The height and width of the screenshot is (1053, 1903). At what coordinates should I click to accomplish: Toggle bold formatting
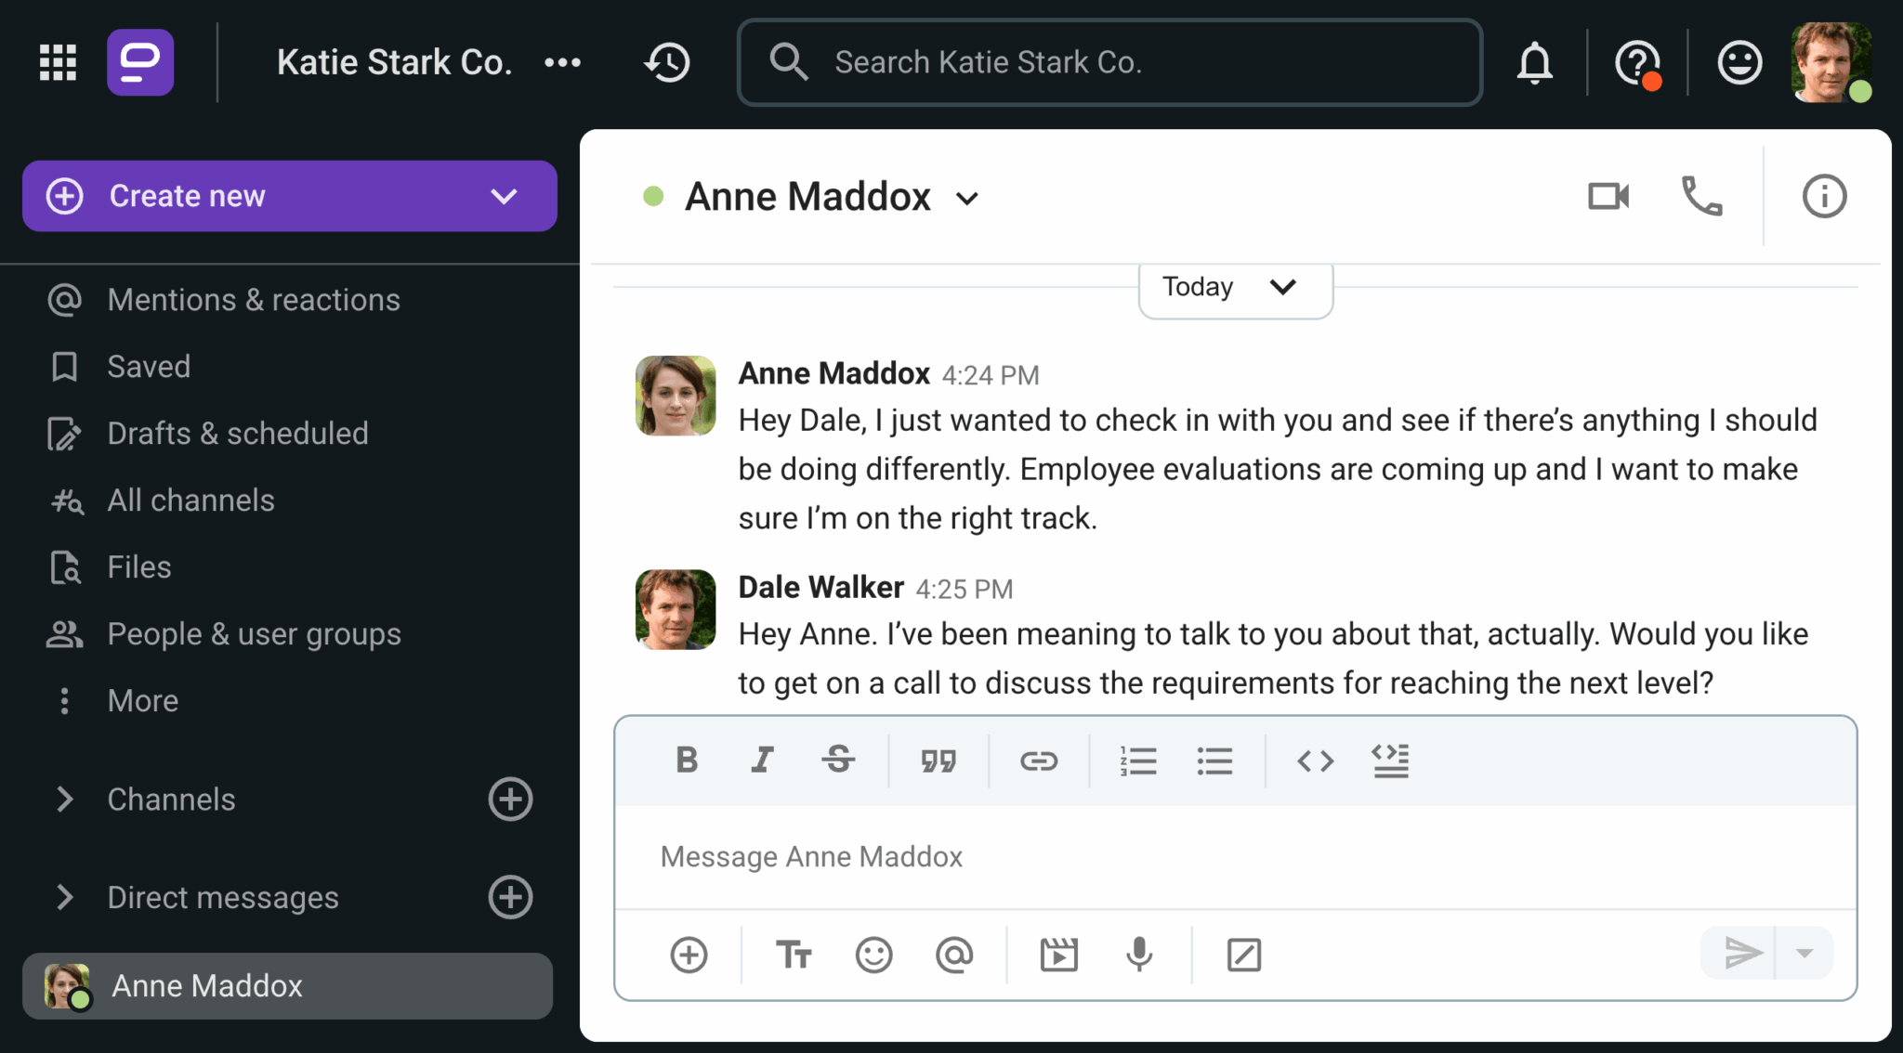coord(687,760)
